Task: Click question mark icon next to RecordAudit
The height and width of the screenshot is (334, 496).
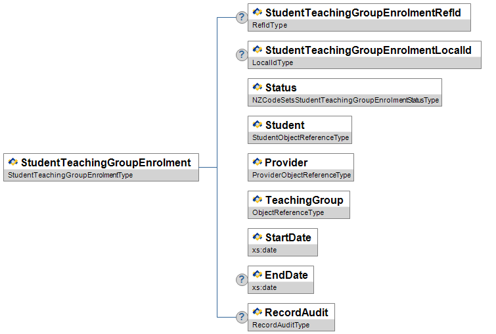Action: 242,317
